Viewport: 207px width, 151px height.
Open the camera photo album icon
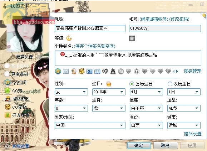click(89, 71)
